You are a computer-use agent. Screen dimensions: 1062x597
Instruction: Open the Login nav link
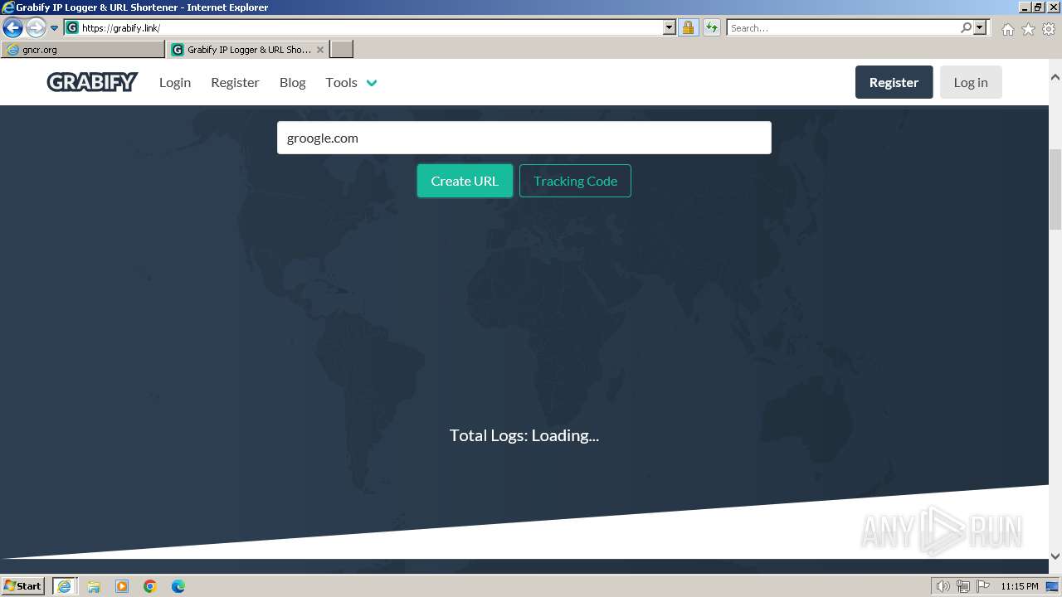175,82
